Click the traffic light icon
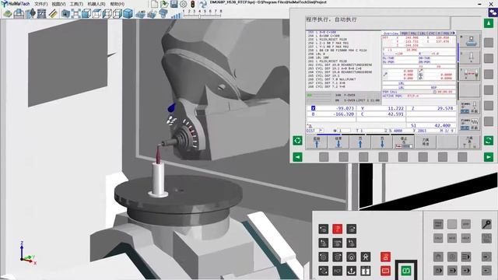Screen dimensions: 498x280 (193, 4)
